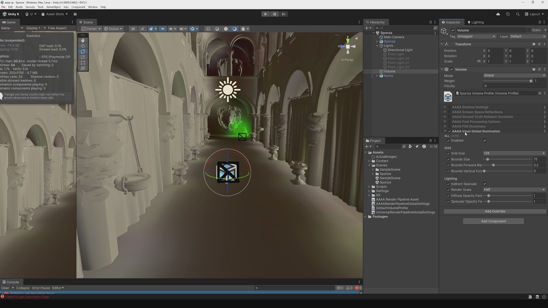This screenshot has width=548, height=308.
Task: Uncheck the Grid Size override checkbox
Action: click(448, 154)
